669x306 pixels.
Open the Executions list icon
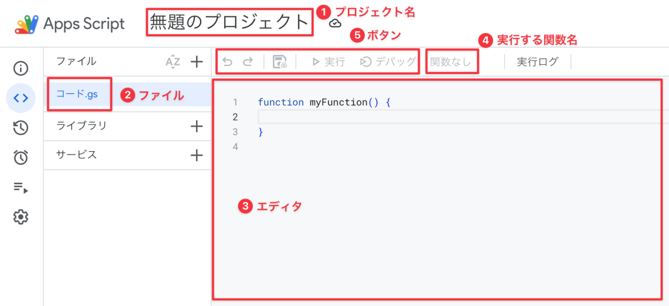21,187
